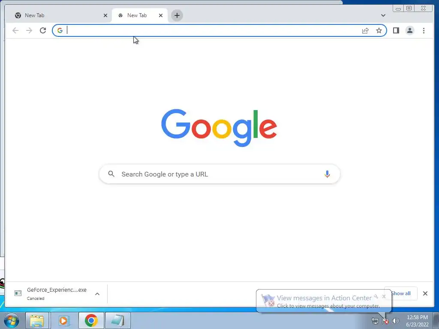
Task: Restore down the Chrome window
Action: point(409,9)
